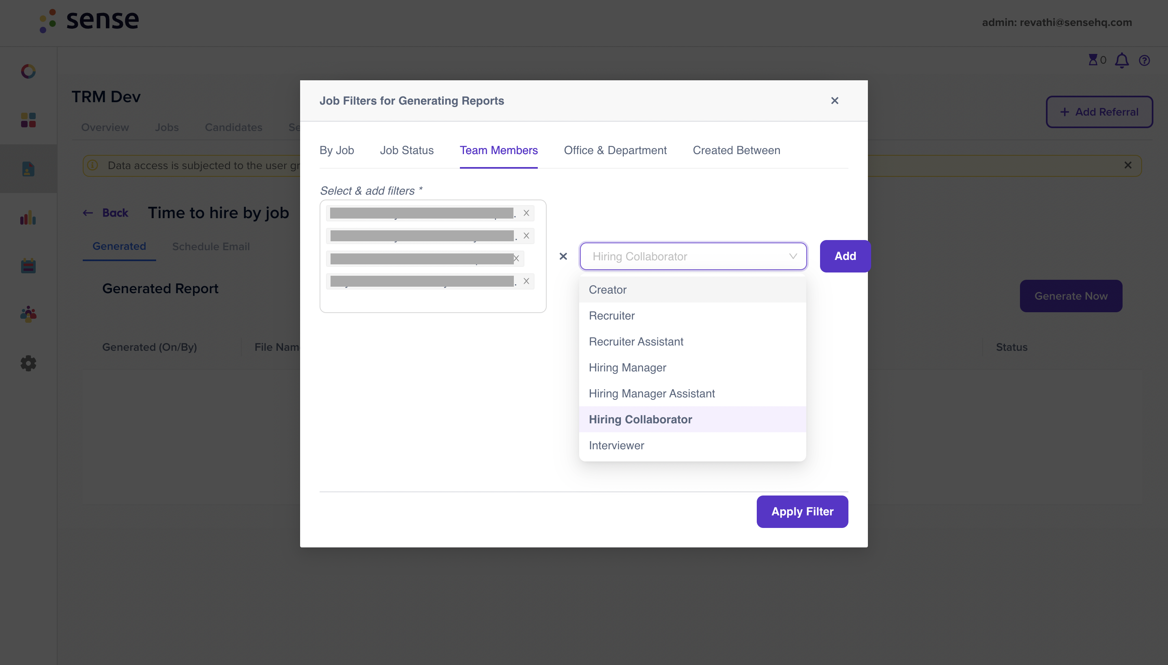Click the hourglass pending tasks icon
This screenshot has height=665, width=1168.
tap(1092, 60)
